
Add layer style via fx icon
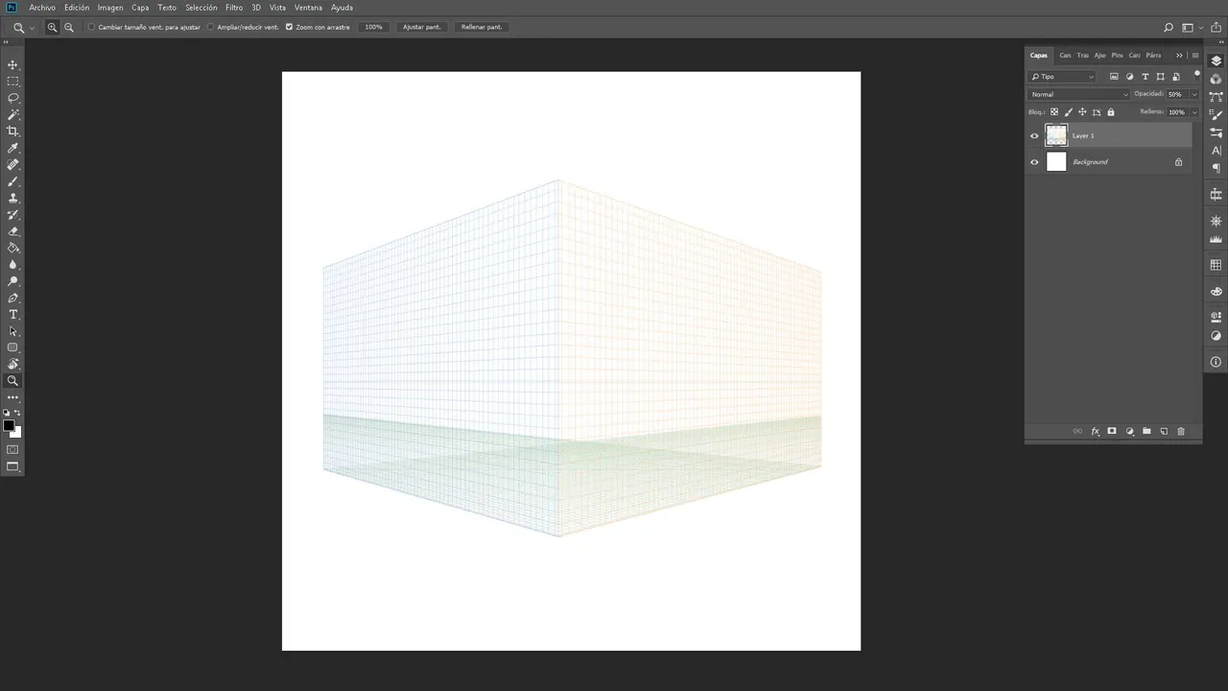(x=1095, y=432)
